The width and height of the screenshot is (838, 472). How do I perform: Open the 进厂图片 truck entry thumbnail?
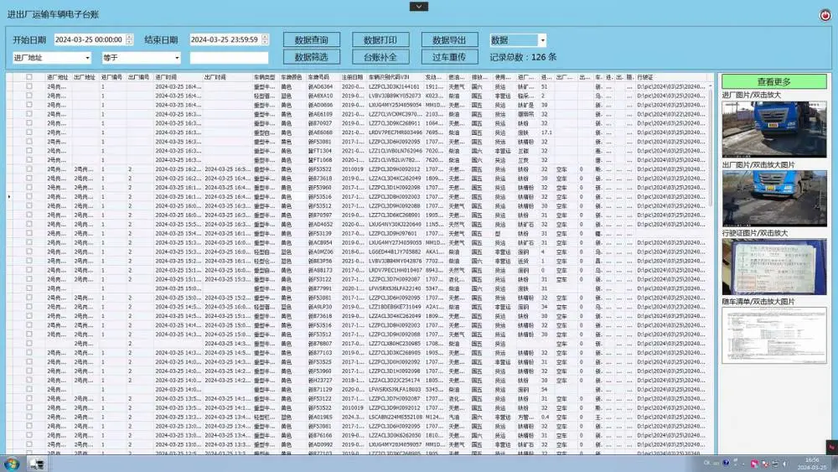tap(773, 129)
